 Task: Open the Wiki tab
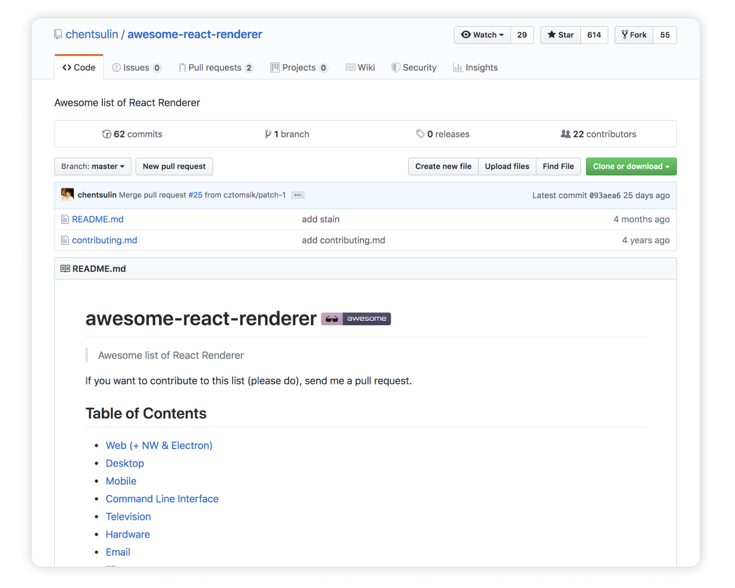click(361, 67)
